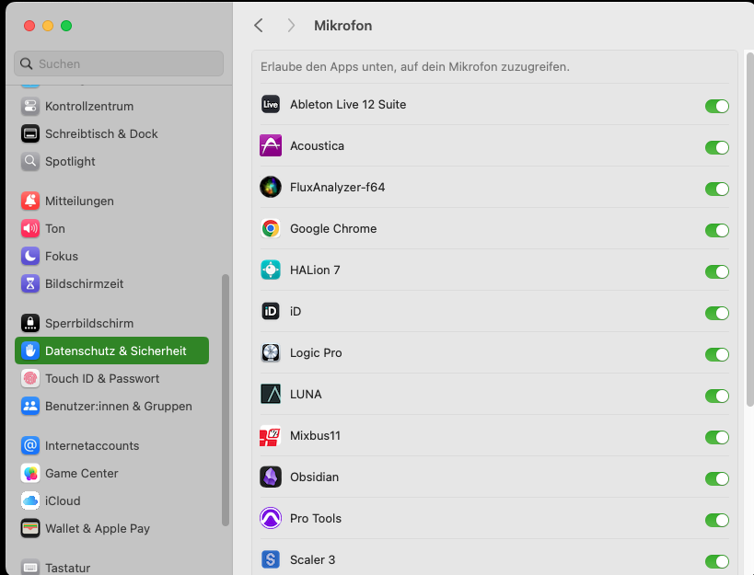Click the Wallet & Apple Pay icon

coord(30,528)
